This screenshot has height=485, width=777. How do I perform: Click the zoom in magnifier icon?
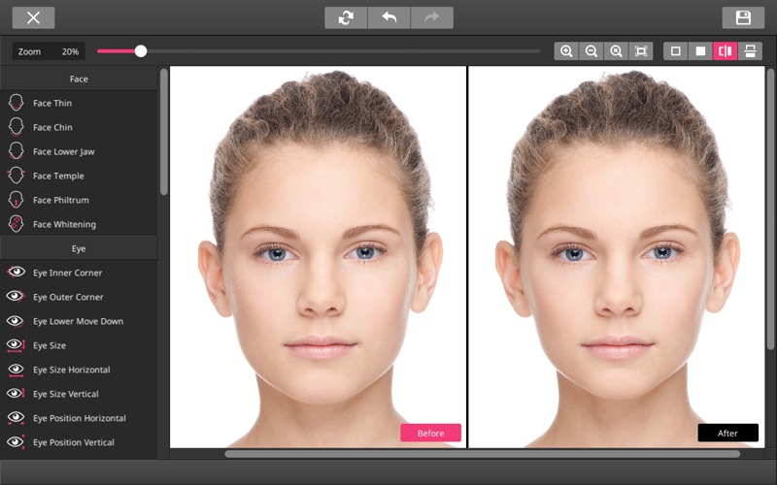566,51
